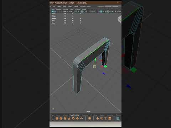Click the round shelf icon after the first divider

click(90, 118)
